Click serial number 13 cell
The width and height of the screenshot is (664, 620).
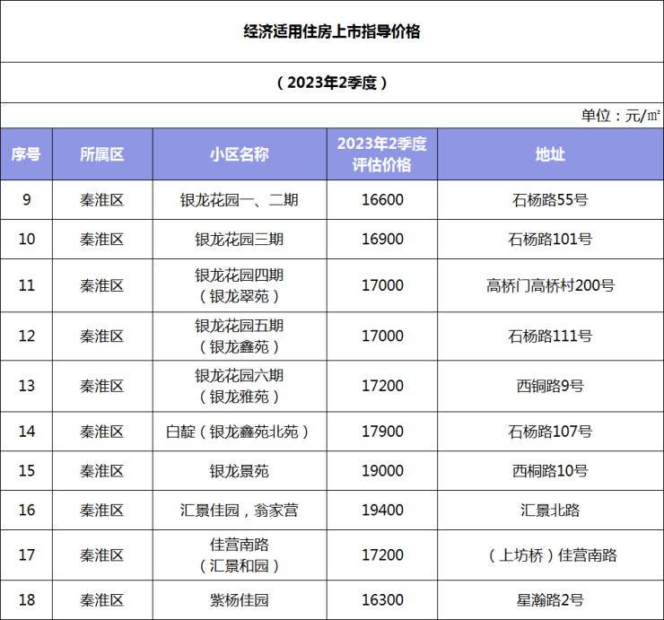point(26,386)
